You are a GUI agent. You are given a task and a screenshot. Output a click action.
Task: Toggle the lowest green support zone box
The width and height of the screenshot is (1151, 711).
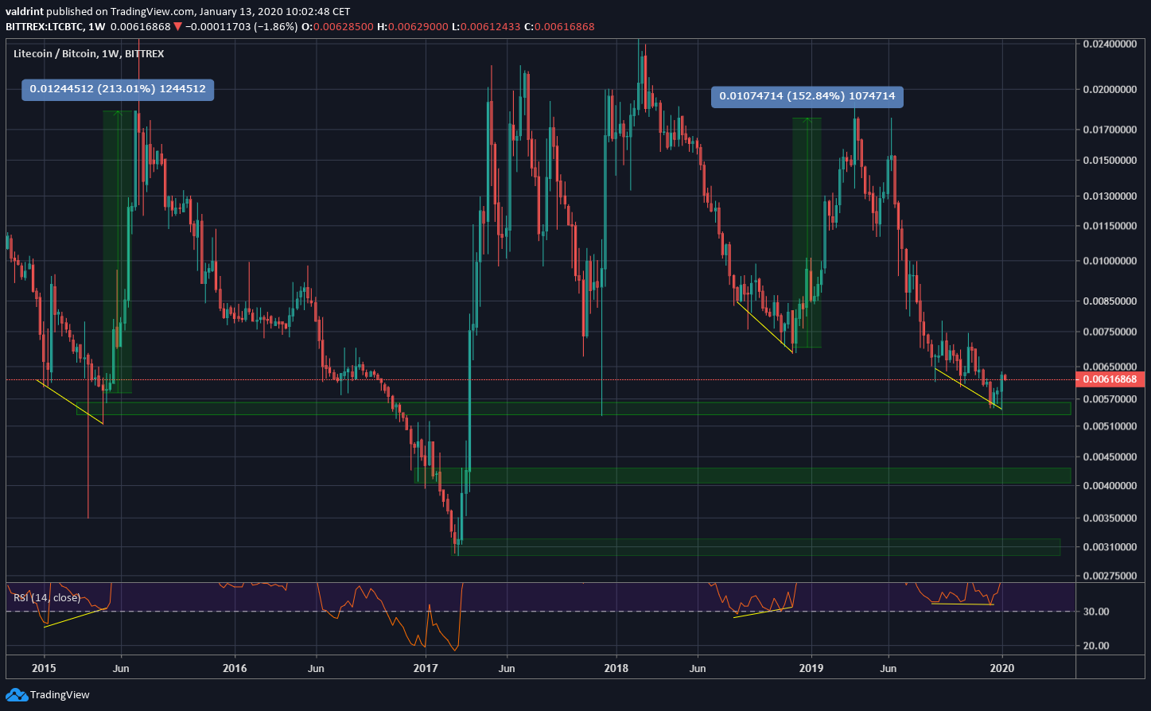click(756, 548)
